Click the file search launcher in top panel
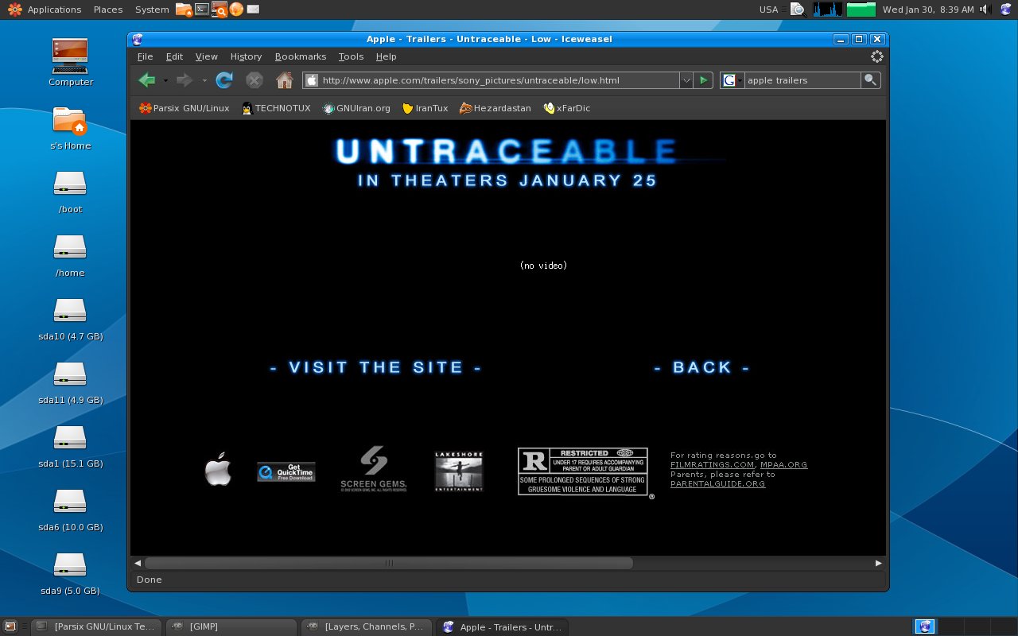The height and width of the screenshot is (636, 1018). (x=219, y=10)
